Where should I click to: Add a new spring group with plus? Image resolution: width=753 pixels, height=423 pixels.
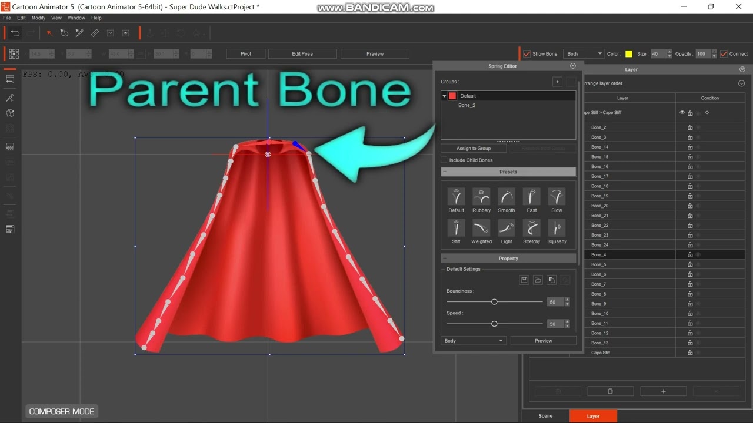click(x=557, y=82)
